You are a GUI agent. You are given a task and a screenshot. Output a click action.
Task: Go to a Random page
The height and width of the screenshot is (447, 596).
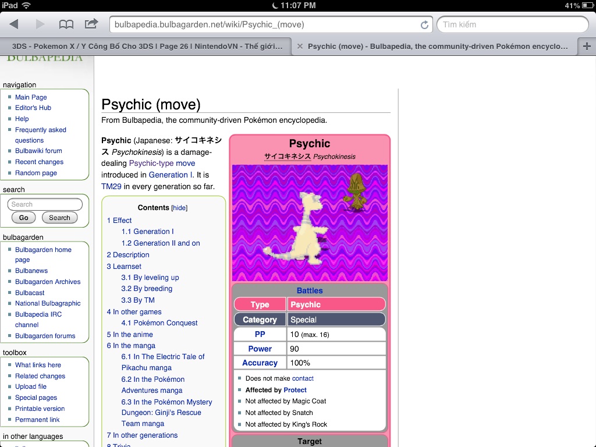click(36, 173)
